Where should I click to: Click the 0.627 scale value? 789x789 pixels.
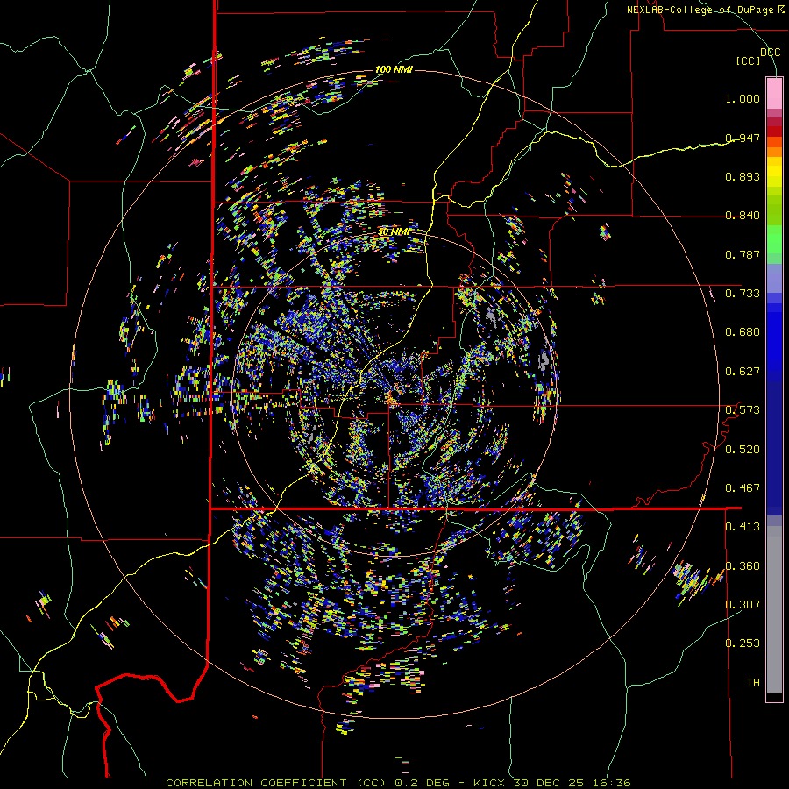pos(743,372)
